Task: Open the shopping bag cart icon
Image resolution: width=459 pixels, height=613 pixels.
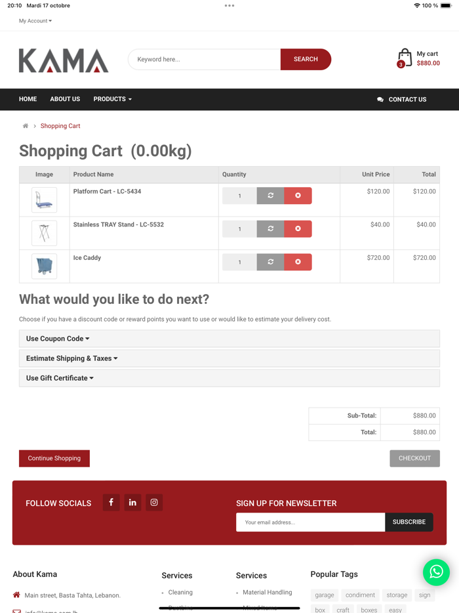Action: click(405, 58)
